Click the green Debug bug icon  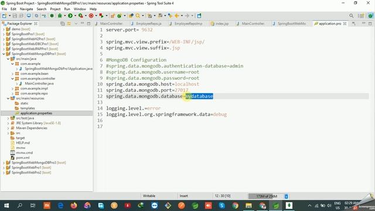click(x=60, y=16)
